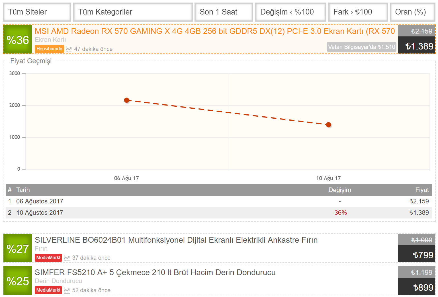Click Vatan Bilgisayar'da ₺1.510 comparison tag
Viewport: 438px width, 297px height.
click(x=362, y=47)
